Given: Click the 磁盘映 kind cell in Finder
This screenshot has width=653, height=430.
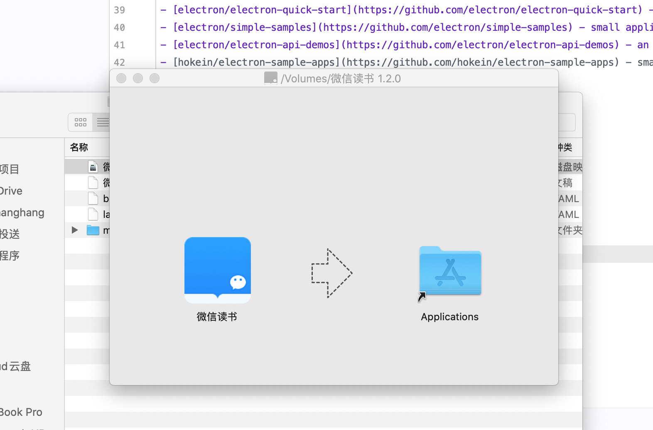Looking at the screenshot, I should pyautogui.click(x=570, y=167).
